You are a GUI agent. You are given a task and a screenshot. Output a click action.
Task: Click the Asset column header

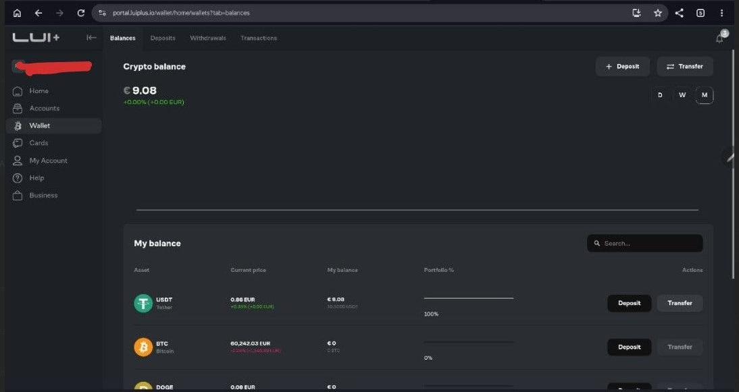click(x=141, y=270)
